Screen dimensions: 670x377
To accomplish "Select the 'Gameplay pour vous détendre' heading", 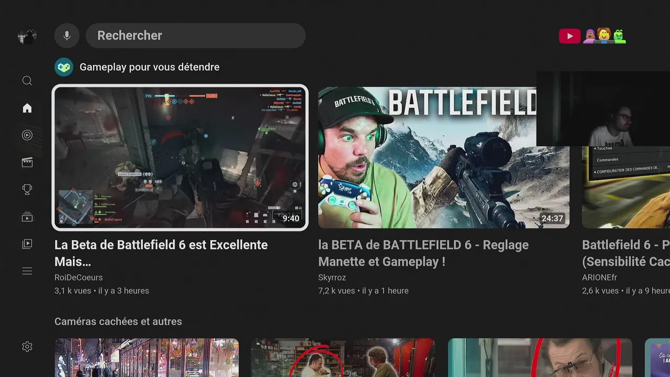I will point(150,67).
